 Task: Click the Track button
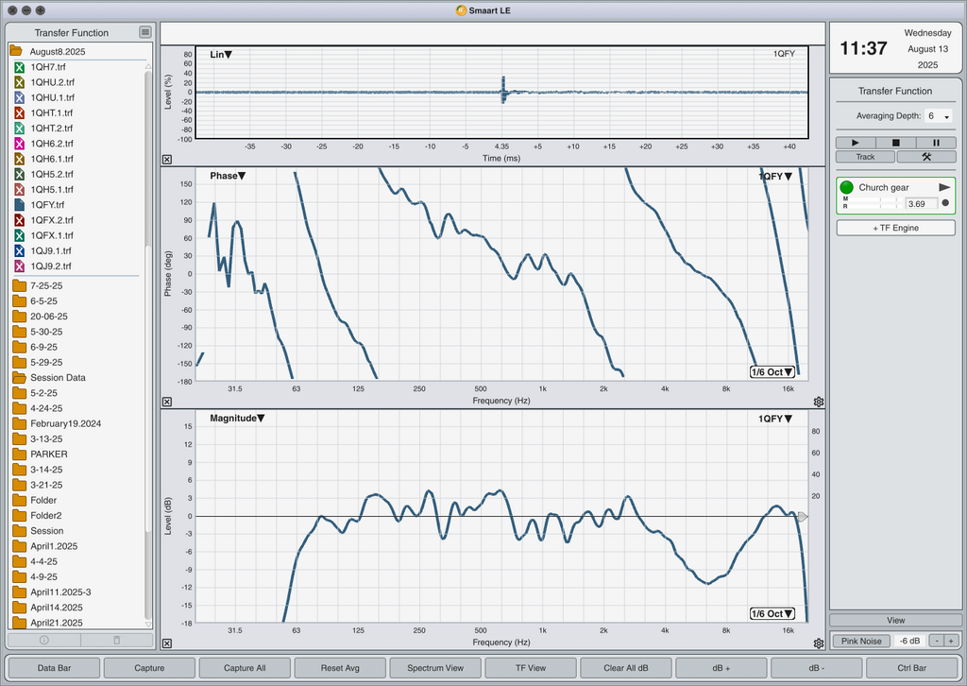pyautogui.click(x=865, y=157)
